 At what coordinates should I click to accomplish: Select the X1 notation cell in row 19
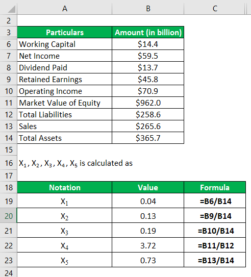click(x=65, y=201)
